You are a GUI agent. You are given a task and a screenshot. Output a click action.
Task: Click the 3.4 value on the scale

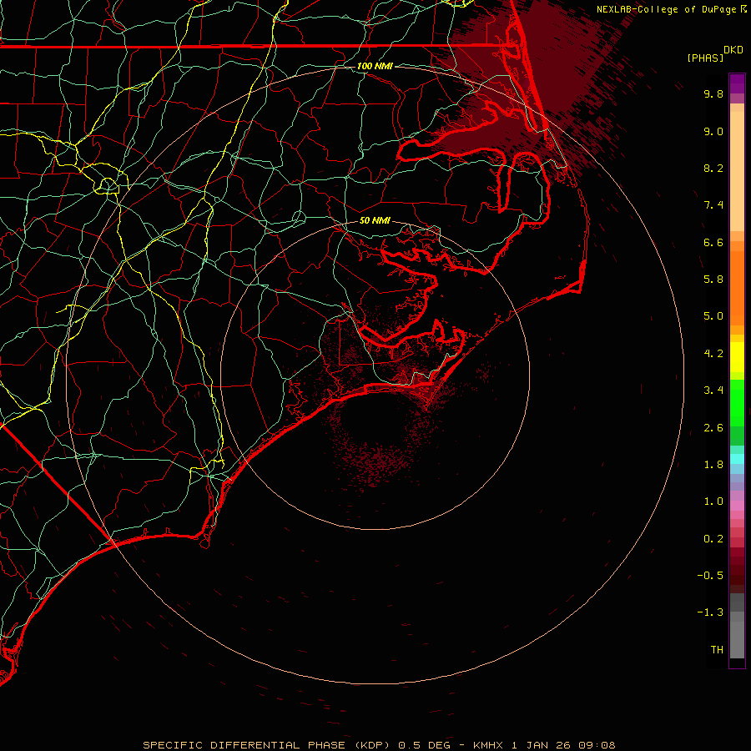713,391
